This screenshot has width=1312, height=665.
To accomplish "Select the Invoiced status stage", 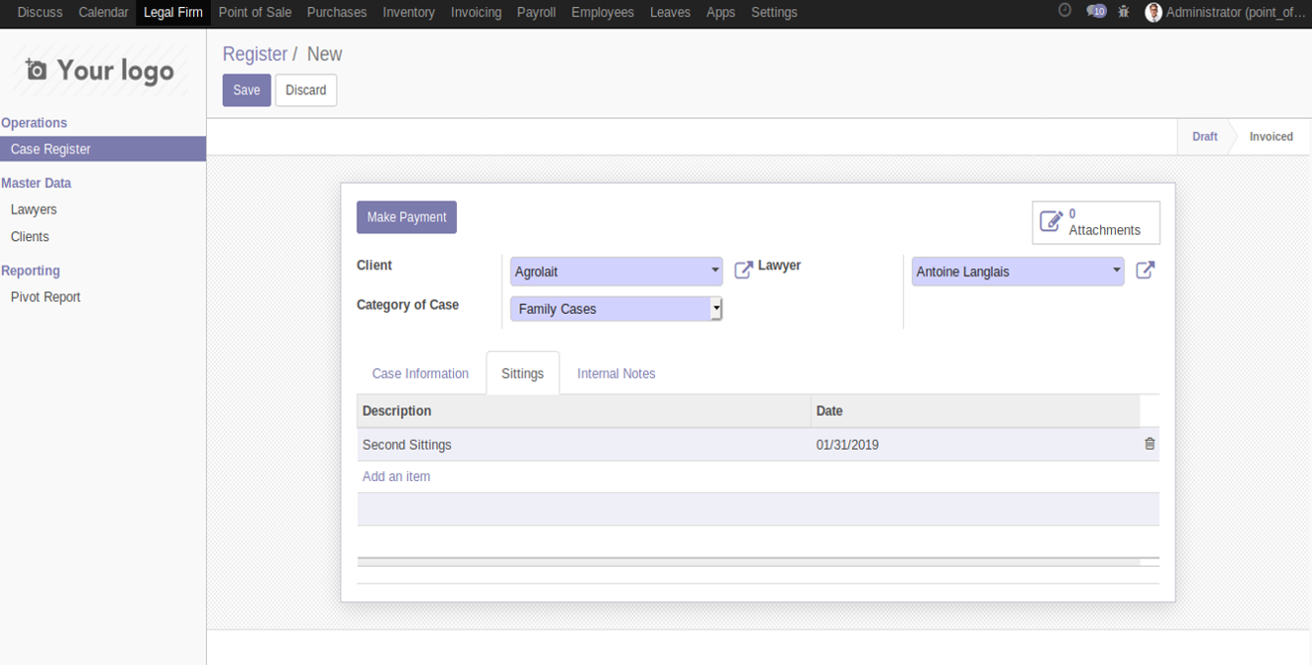I will (x=1271, y=137).
